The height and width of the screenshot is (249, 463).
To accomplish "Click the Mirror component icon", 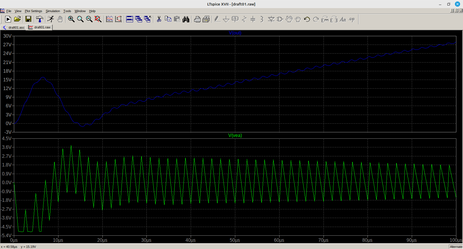I will tap(334, 19).
